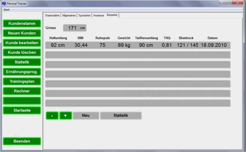The image size is (246, 152).
Task: Click the Ruhepuls column header
Action: (103, 38)
